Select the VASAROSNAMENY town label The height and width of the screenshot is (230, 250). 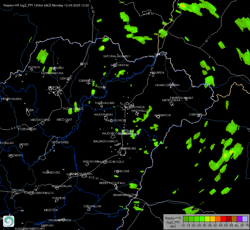[x=167, y=85]
